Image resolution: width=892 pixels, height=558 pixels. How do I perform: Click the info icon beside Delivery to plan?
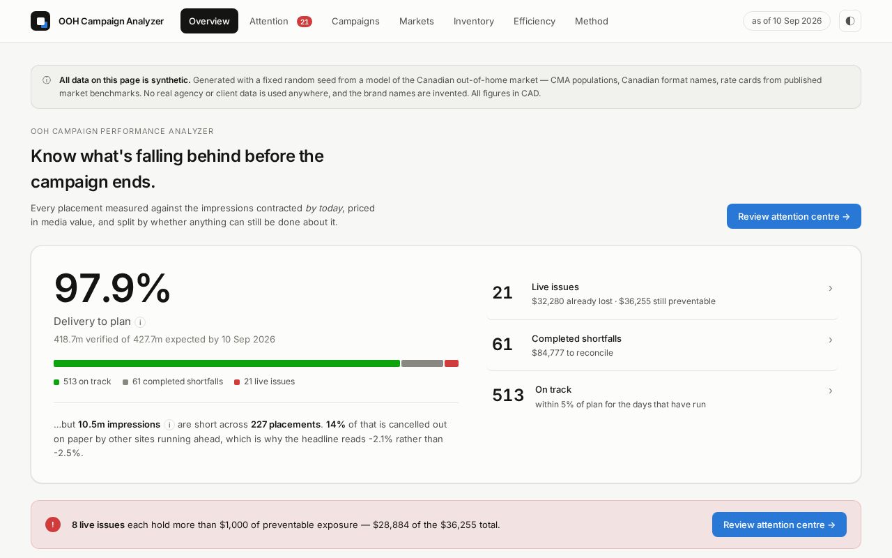(140, 322)
